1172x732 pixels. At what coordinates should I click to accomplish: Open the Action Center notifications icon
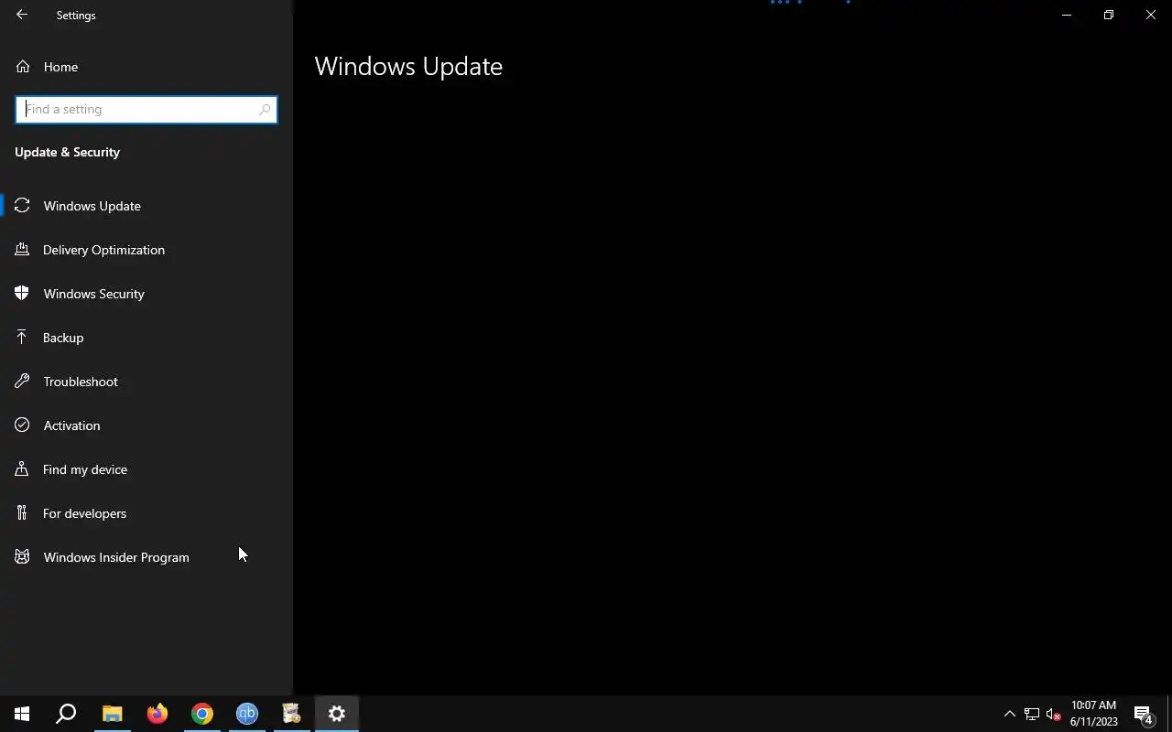pyautogui.click(x=1144, y=714)
